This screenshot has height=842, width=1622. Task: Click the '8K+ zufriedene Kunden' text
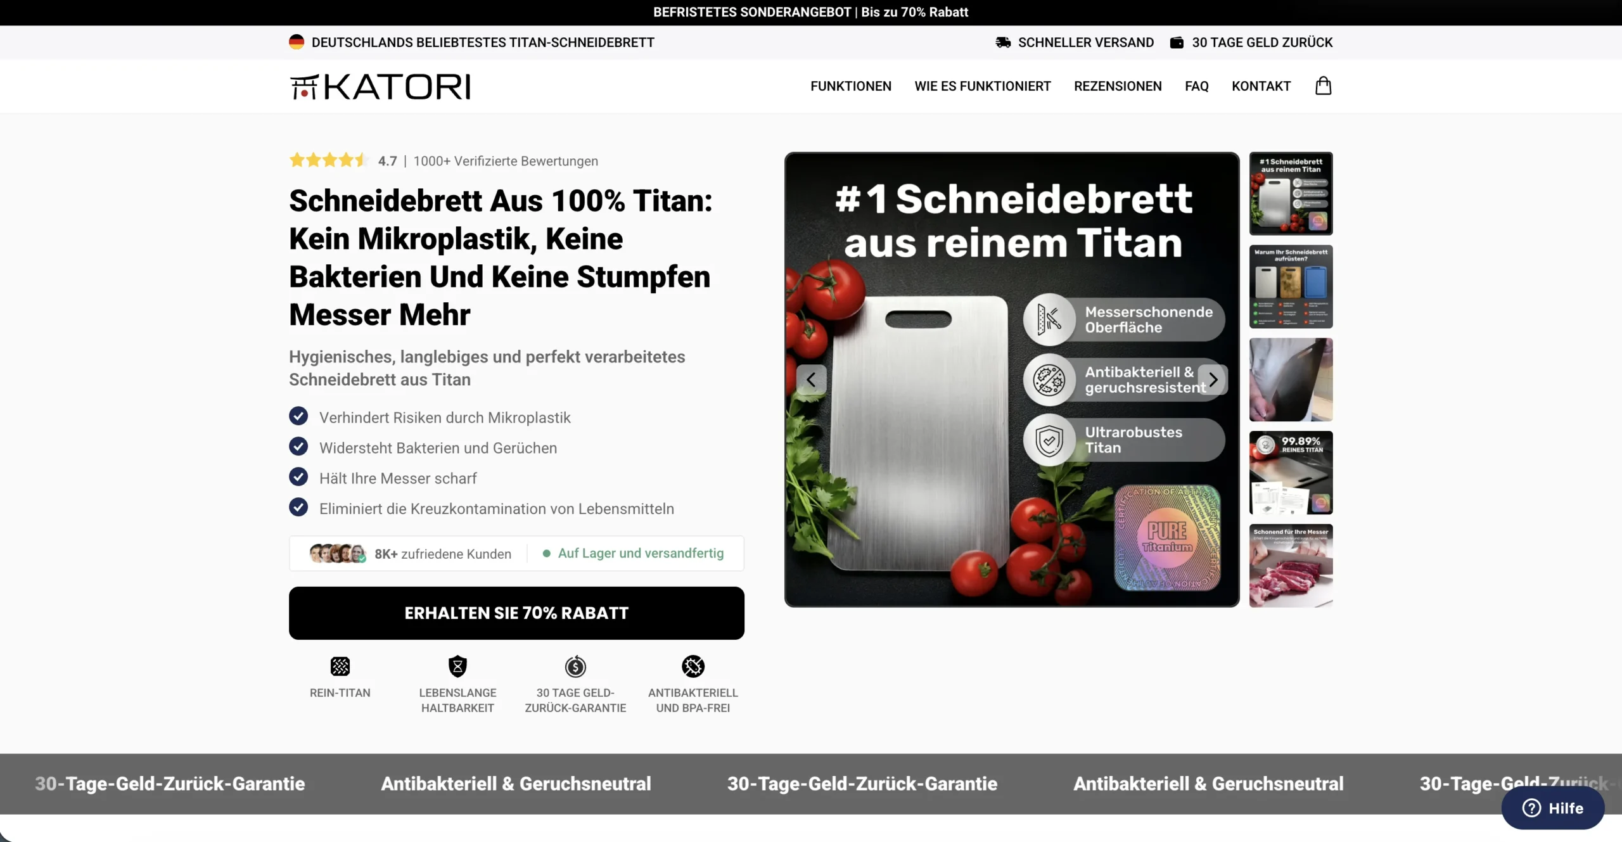coord(443,554)
